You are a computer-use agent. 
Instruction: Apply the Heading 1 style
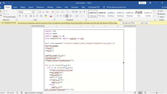click(111, 14)
